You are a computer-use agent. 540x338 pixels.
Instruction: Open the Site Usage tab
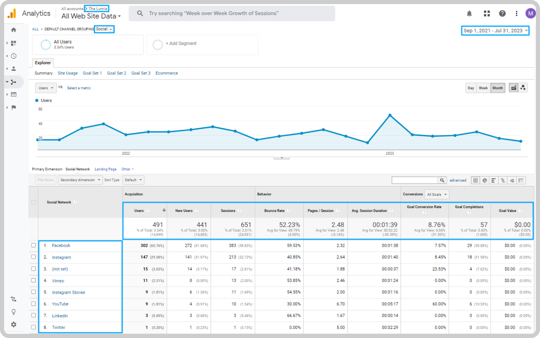tap(67, 73)
